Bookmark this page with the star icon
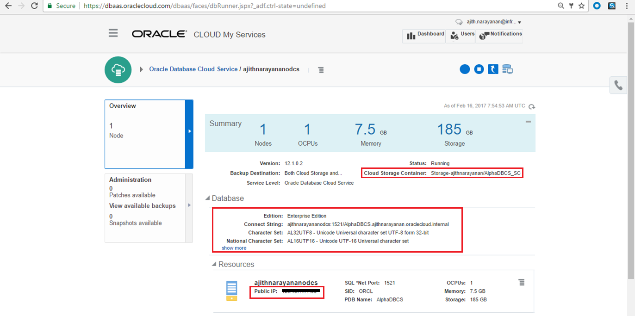The height and width of the screenshot is (316, 635). coord(582,6)
